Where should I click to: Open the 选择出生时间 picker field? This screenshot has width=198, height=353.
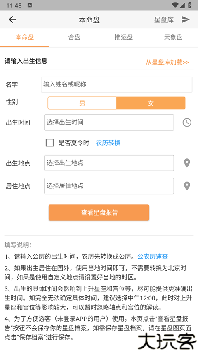tap(109, 122)
